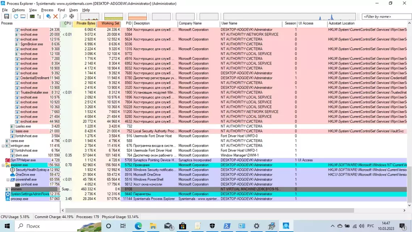Select the SystemSettingsAdminFlows gear icon
The width and height of the screenshot is (412, 232).
coord(8,194)
